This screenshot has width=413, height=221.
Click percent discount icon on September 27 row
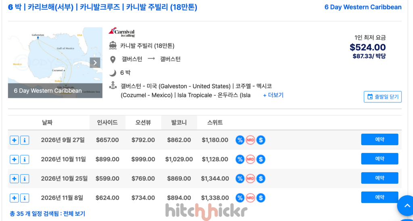(240, 140)
